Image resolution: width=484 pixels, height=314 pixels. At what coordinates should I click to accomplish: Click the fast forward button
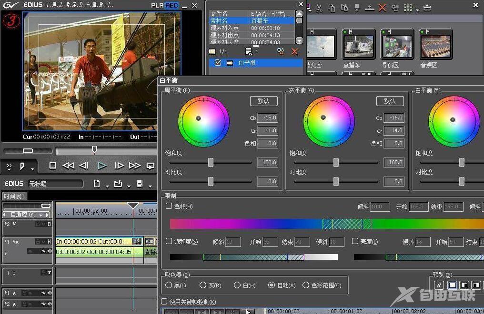[x=135, y=166]
